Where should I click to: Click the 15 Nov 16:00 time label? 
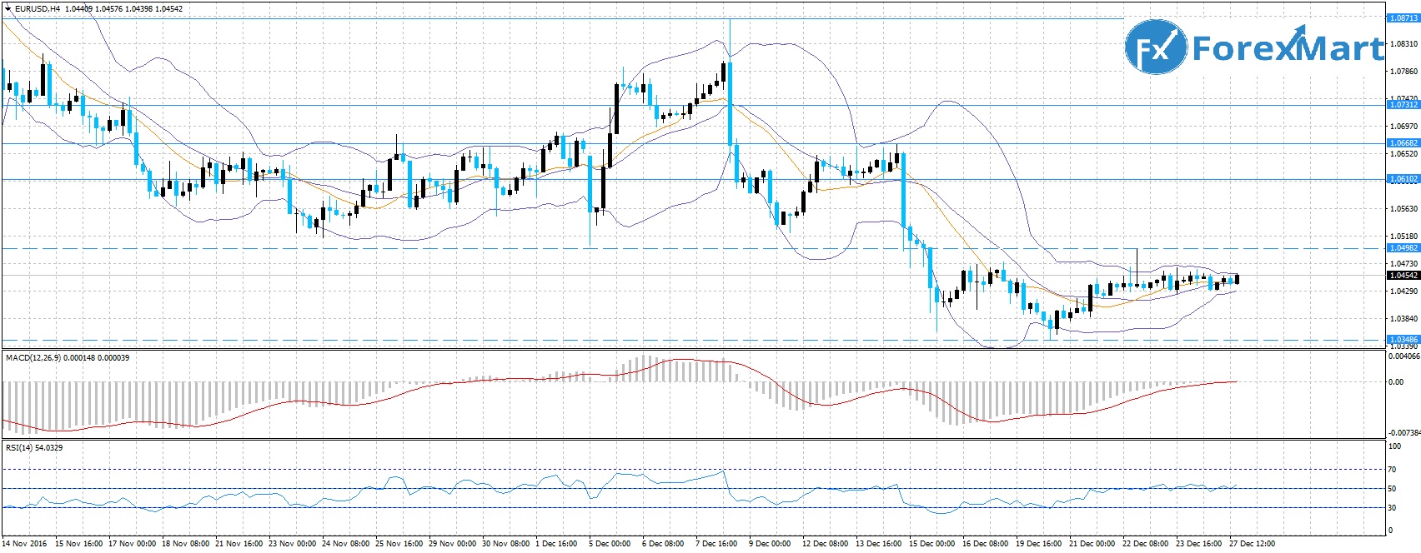click(78, 544)
